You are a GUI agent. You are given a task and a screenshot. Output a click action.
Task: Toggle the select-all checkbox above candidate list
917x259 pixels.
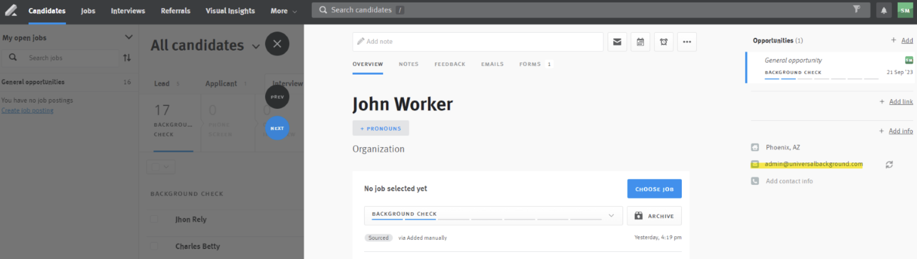click(x=156, y=167)
